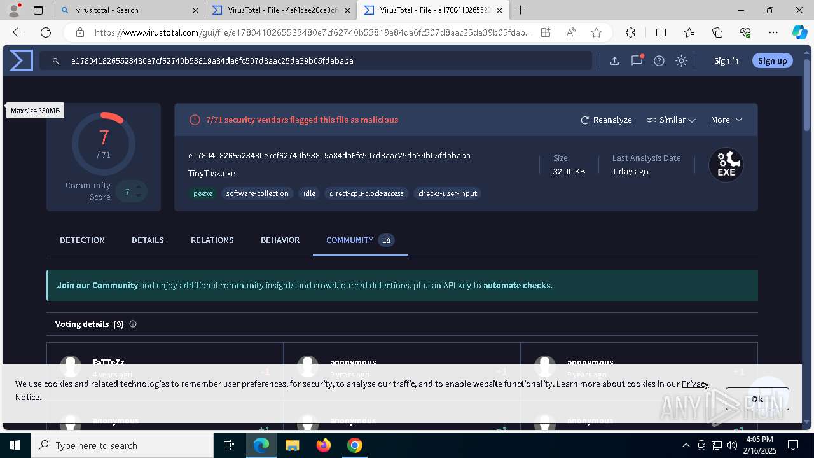Viewport: 814px width, 458px height.
Task: Open a new browser tab
Action: (521, 10)
